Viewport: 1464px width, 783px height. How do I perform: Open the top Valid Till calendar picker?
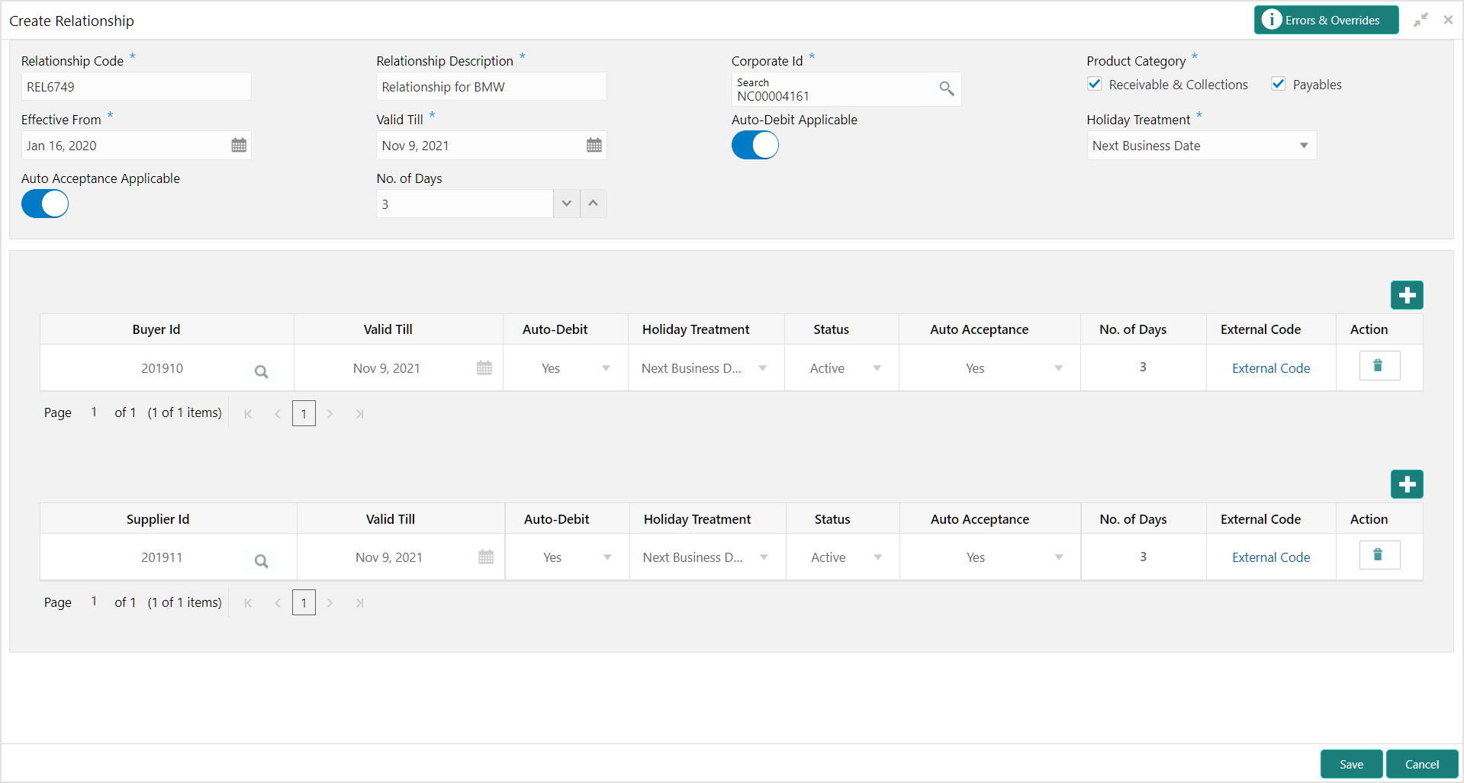pyautogui.click(x=594, y=145)
